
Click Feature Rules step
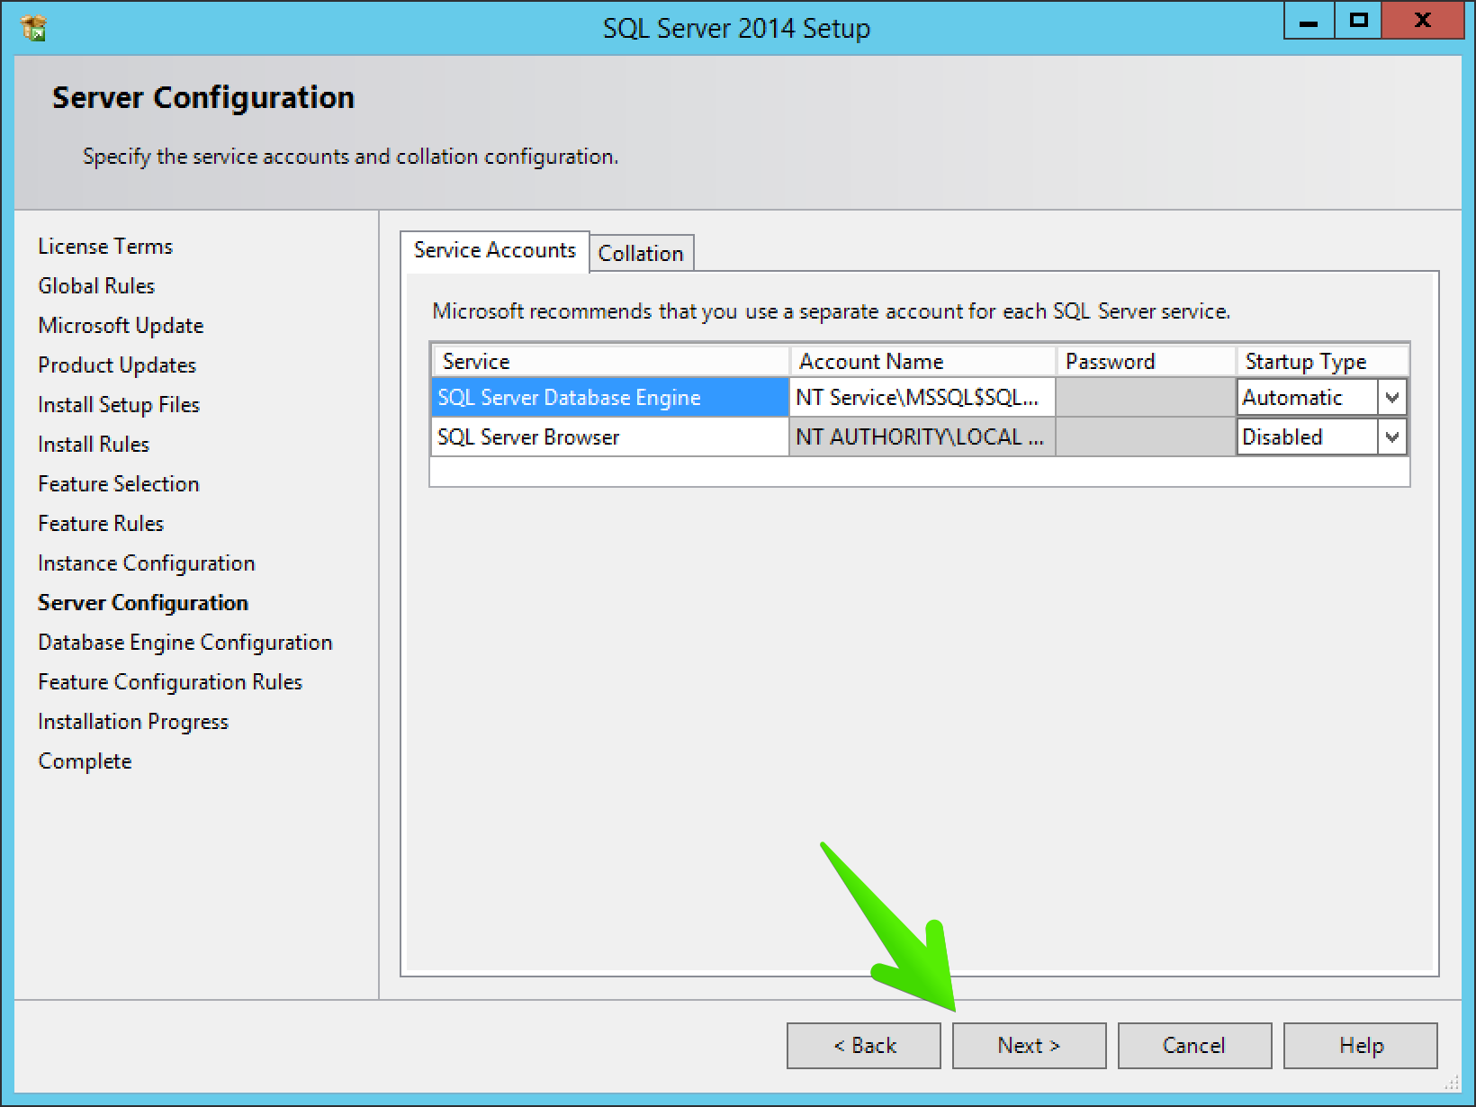point(101,523)
